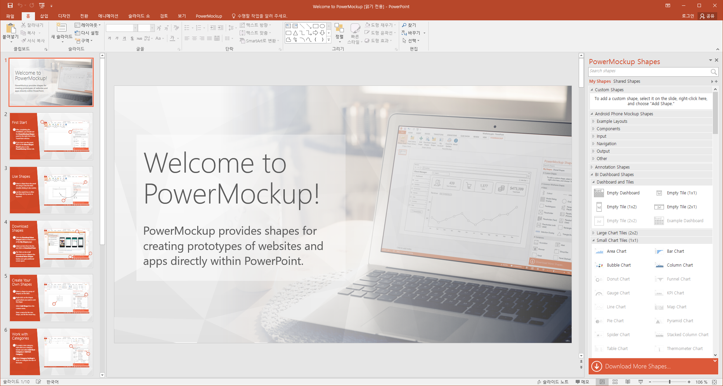The image size is (723, 386).
Task: Switch to the Shared Shapes tab
Action: (x=627, y=81)
